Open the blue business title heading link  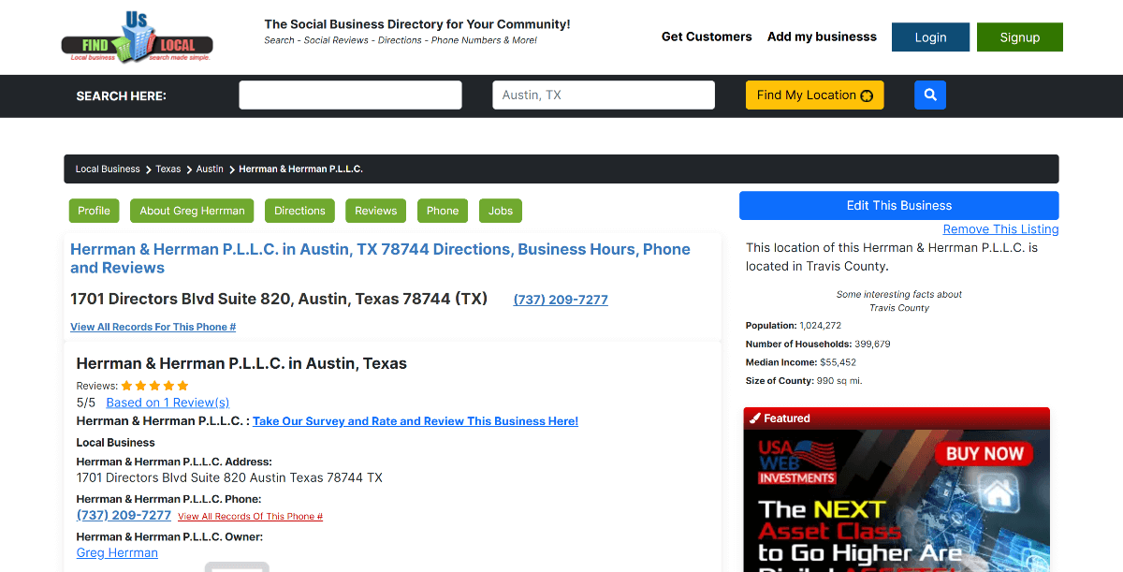(x=380, y=258)
